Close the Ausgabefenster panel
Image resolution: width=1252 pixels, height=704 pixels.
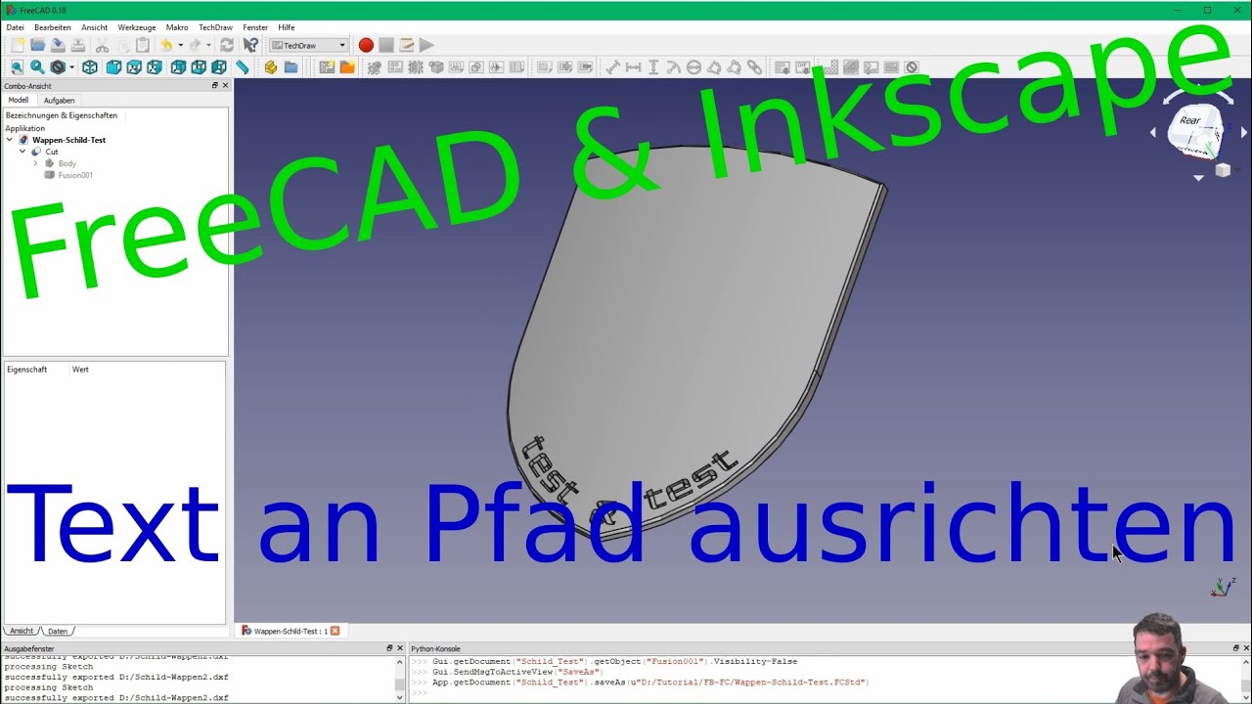pyautogui.click(x=399, y=648)
